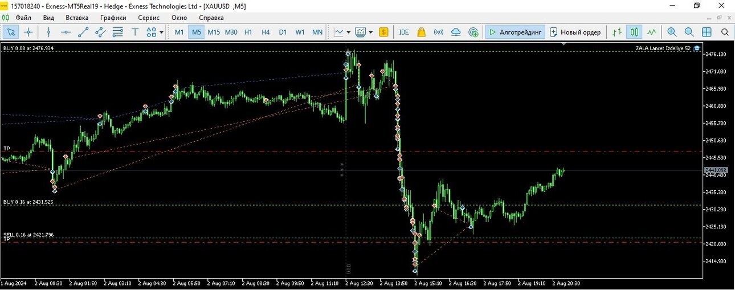This screenshot has height=290, width=735.
Task: Draw a vertical line on chart
Action: coord(48,32)
